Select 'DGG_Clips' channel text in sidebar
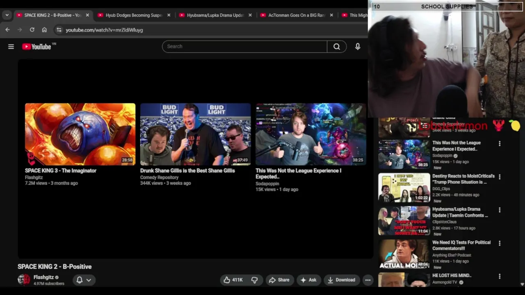The image size is (525, 295). pos(441,189)
